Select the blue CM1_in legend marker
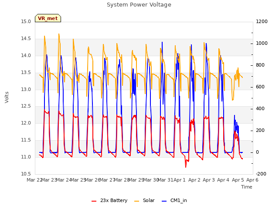This screenshot has height=209, width=279. [x=164, y=201]
